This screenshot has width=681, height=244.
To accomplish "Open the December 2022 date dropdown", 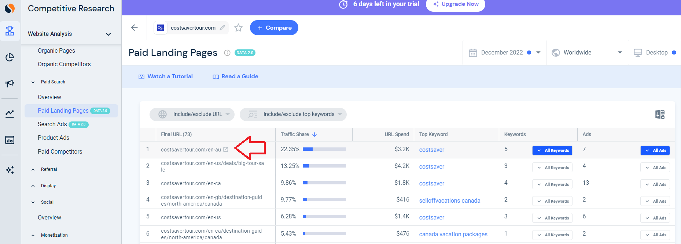I will coord(505,53).
